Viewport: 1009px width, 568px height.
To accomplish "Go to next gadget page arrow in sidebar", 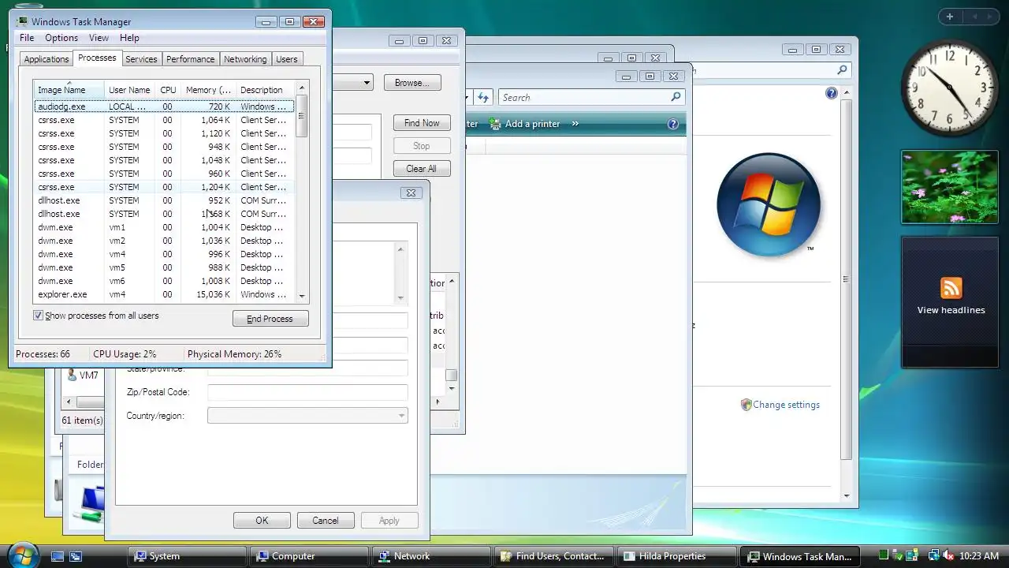I will click(x=990, y=17).
